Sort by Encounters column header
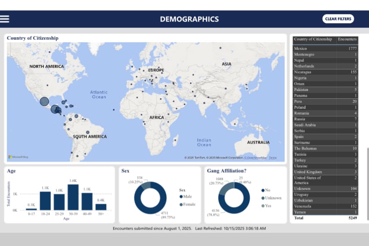The width and height of the screenshot is (369, 246). [x=347, y=39]
